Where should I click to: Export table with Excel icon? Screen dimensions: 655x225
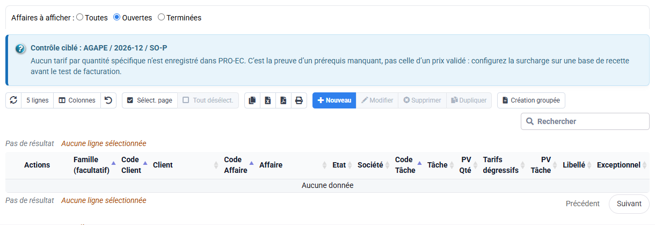pos(268,100)
